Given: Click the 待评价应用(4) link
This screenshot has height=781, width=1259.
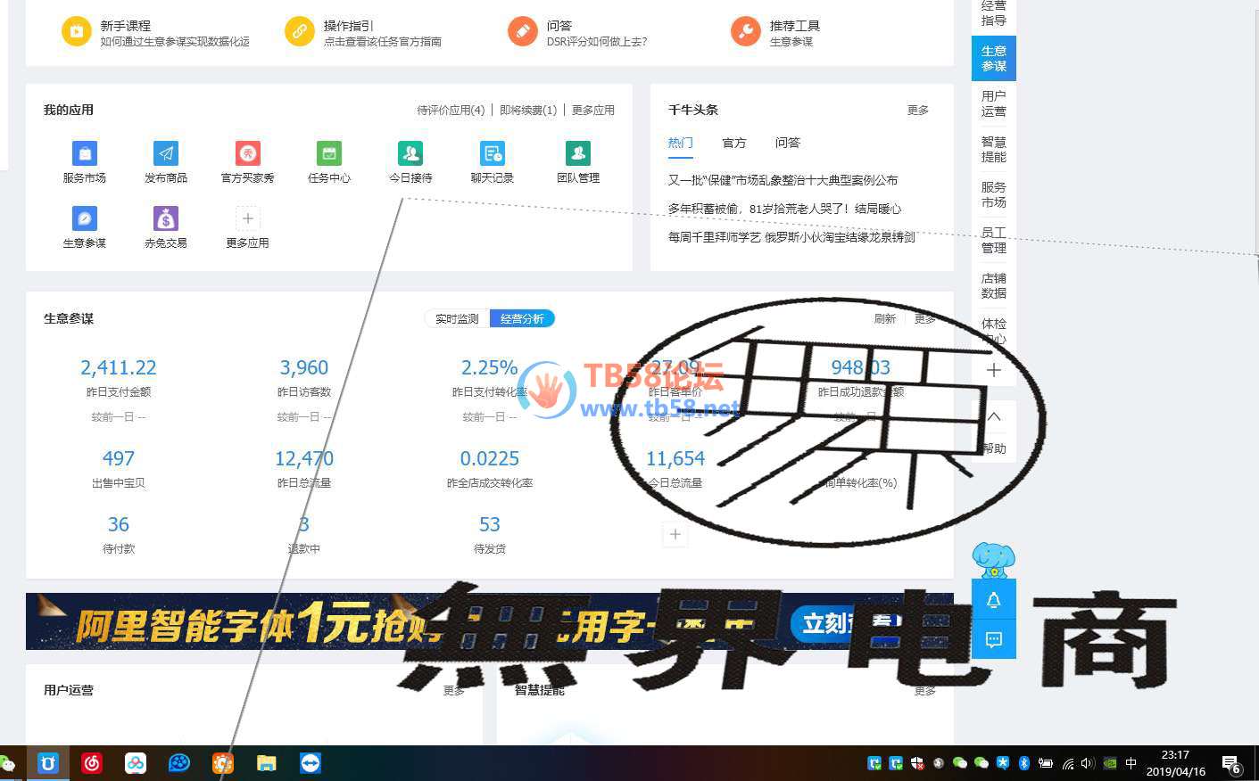Looking at the screenshot, I should 451,111.
